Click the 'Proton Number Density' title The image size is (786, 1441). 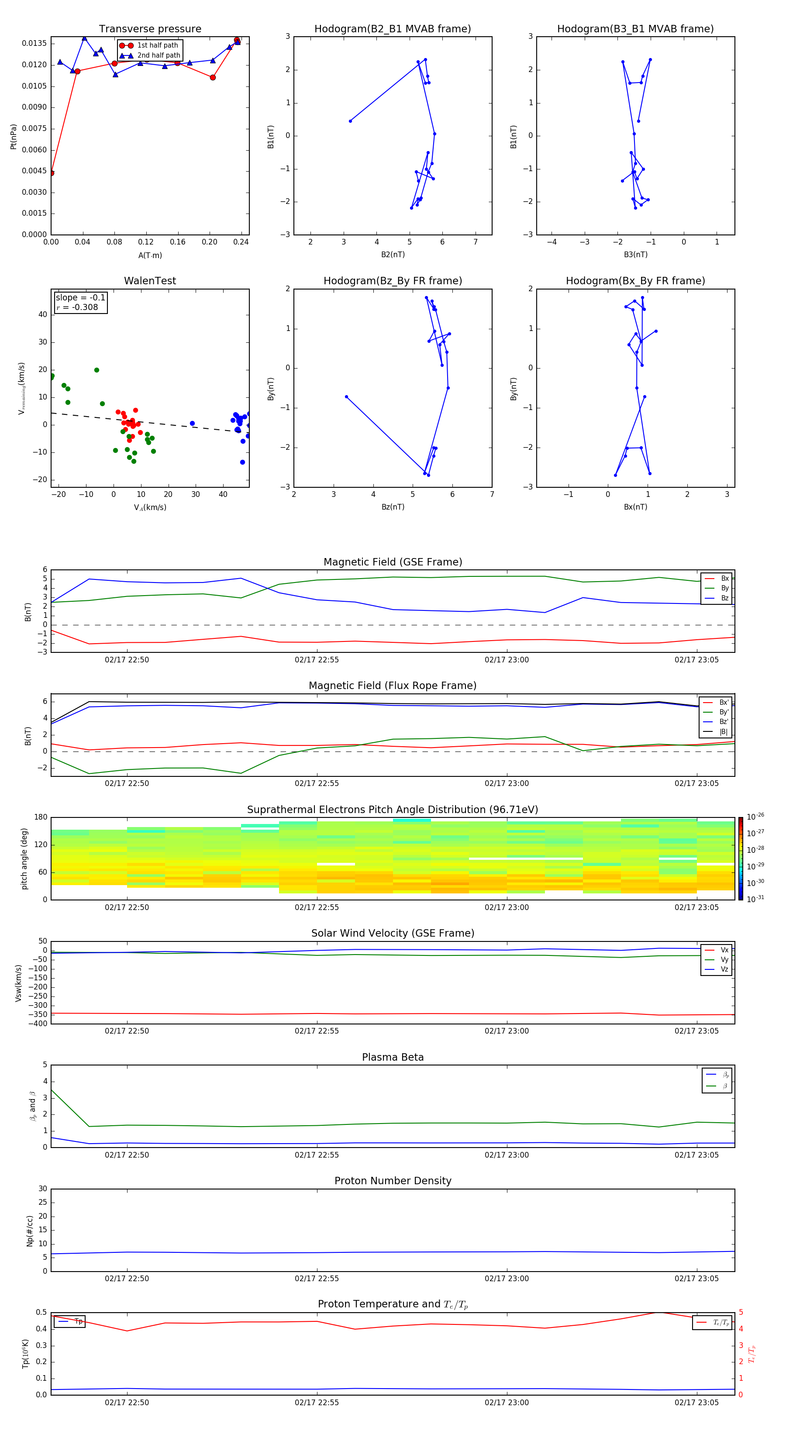pyautogui.click(x=393, y=1181)
